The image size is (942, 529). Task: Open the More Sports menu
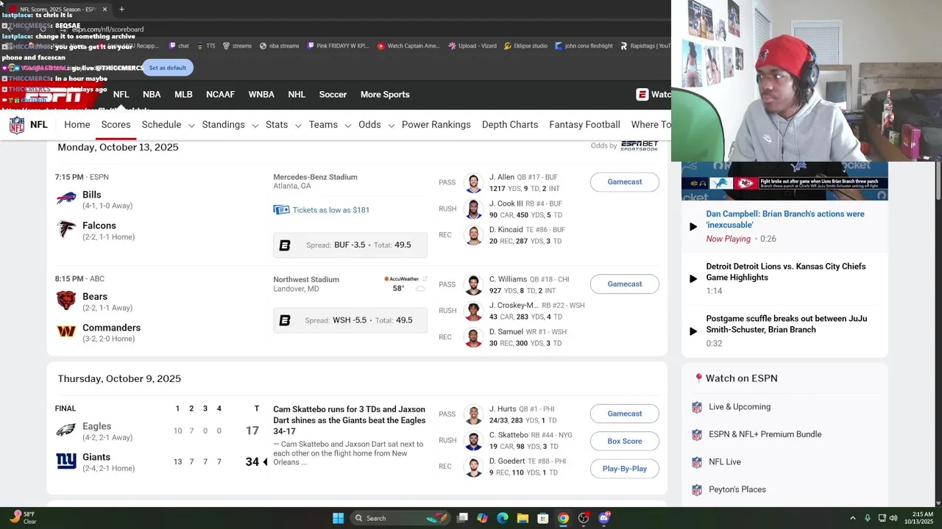point(385,94)
